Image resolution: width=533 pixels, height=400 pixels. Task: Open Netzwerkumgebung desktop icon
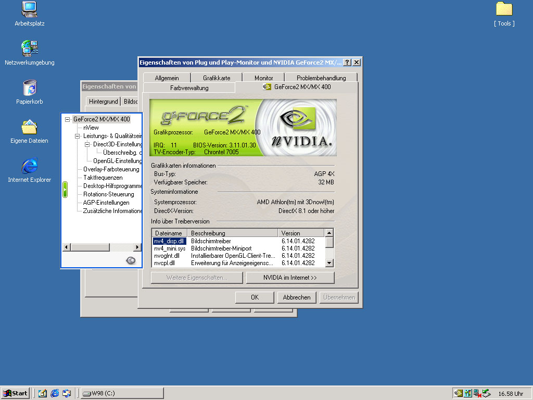pos(30,49)
